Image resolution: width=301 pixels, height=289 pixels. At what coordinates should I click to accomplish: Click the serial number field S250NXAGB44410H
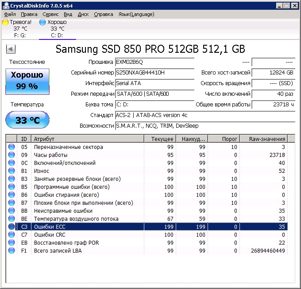click(x=155, y=73)
